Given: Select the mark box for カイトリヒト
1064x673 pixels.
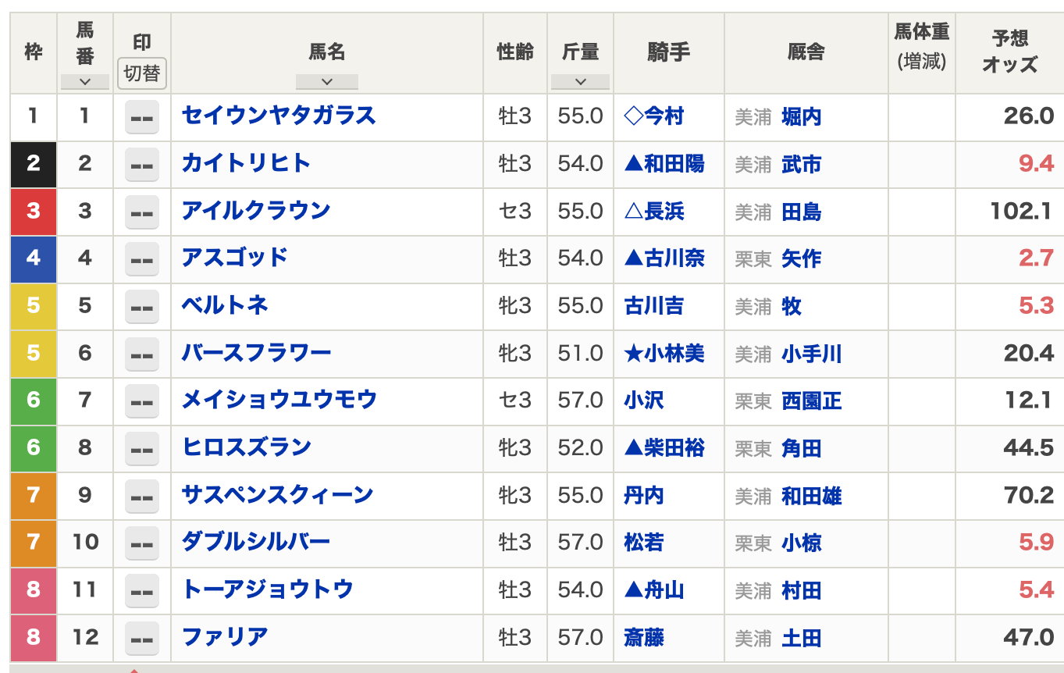Looking at the screenshot, I should pyautogui.click(x=141, y=165).
